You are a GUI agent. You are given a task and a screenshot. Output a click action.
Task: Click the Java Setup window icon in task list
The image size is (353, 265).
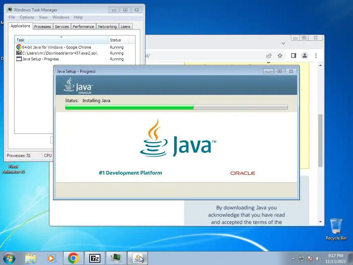coord(19,59)
